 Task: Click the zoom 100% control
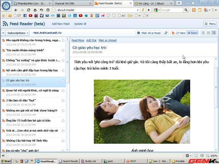pos(212,156)
